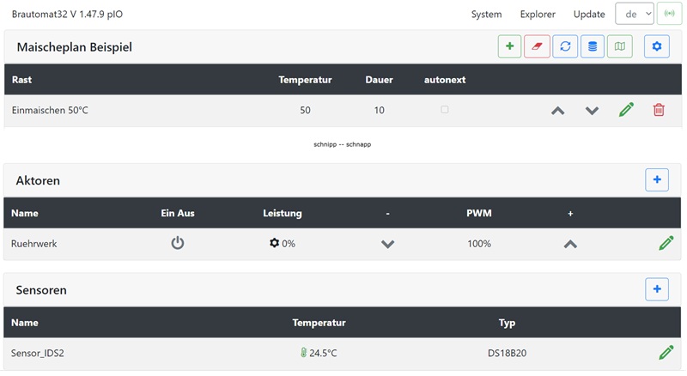Click the database stack icon
Screen dimensions: 687x376
[593, 46]
